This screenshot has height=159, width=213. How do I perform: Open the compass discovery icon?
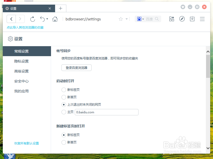(x=182, y=19)
